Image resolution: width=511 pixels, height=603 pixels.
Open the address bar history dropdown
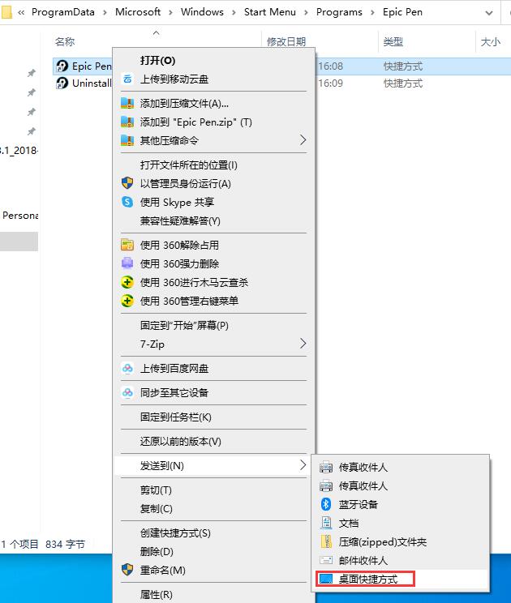(490, 13)
